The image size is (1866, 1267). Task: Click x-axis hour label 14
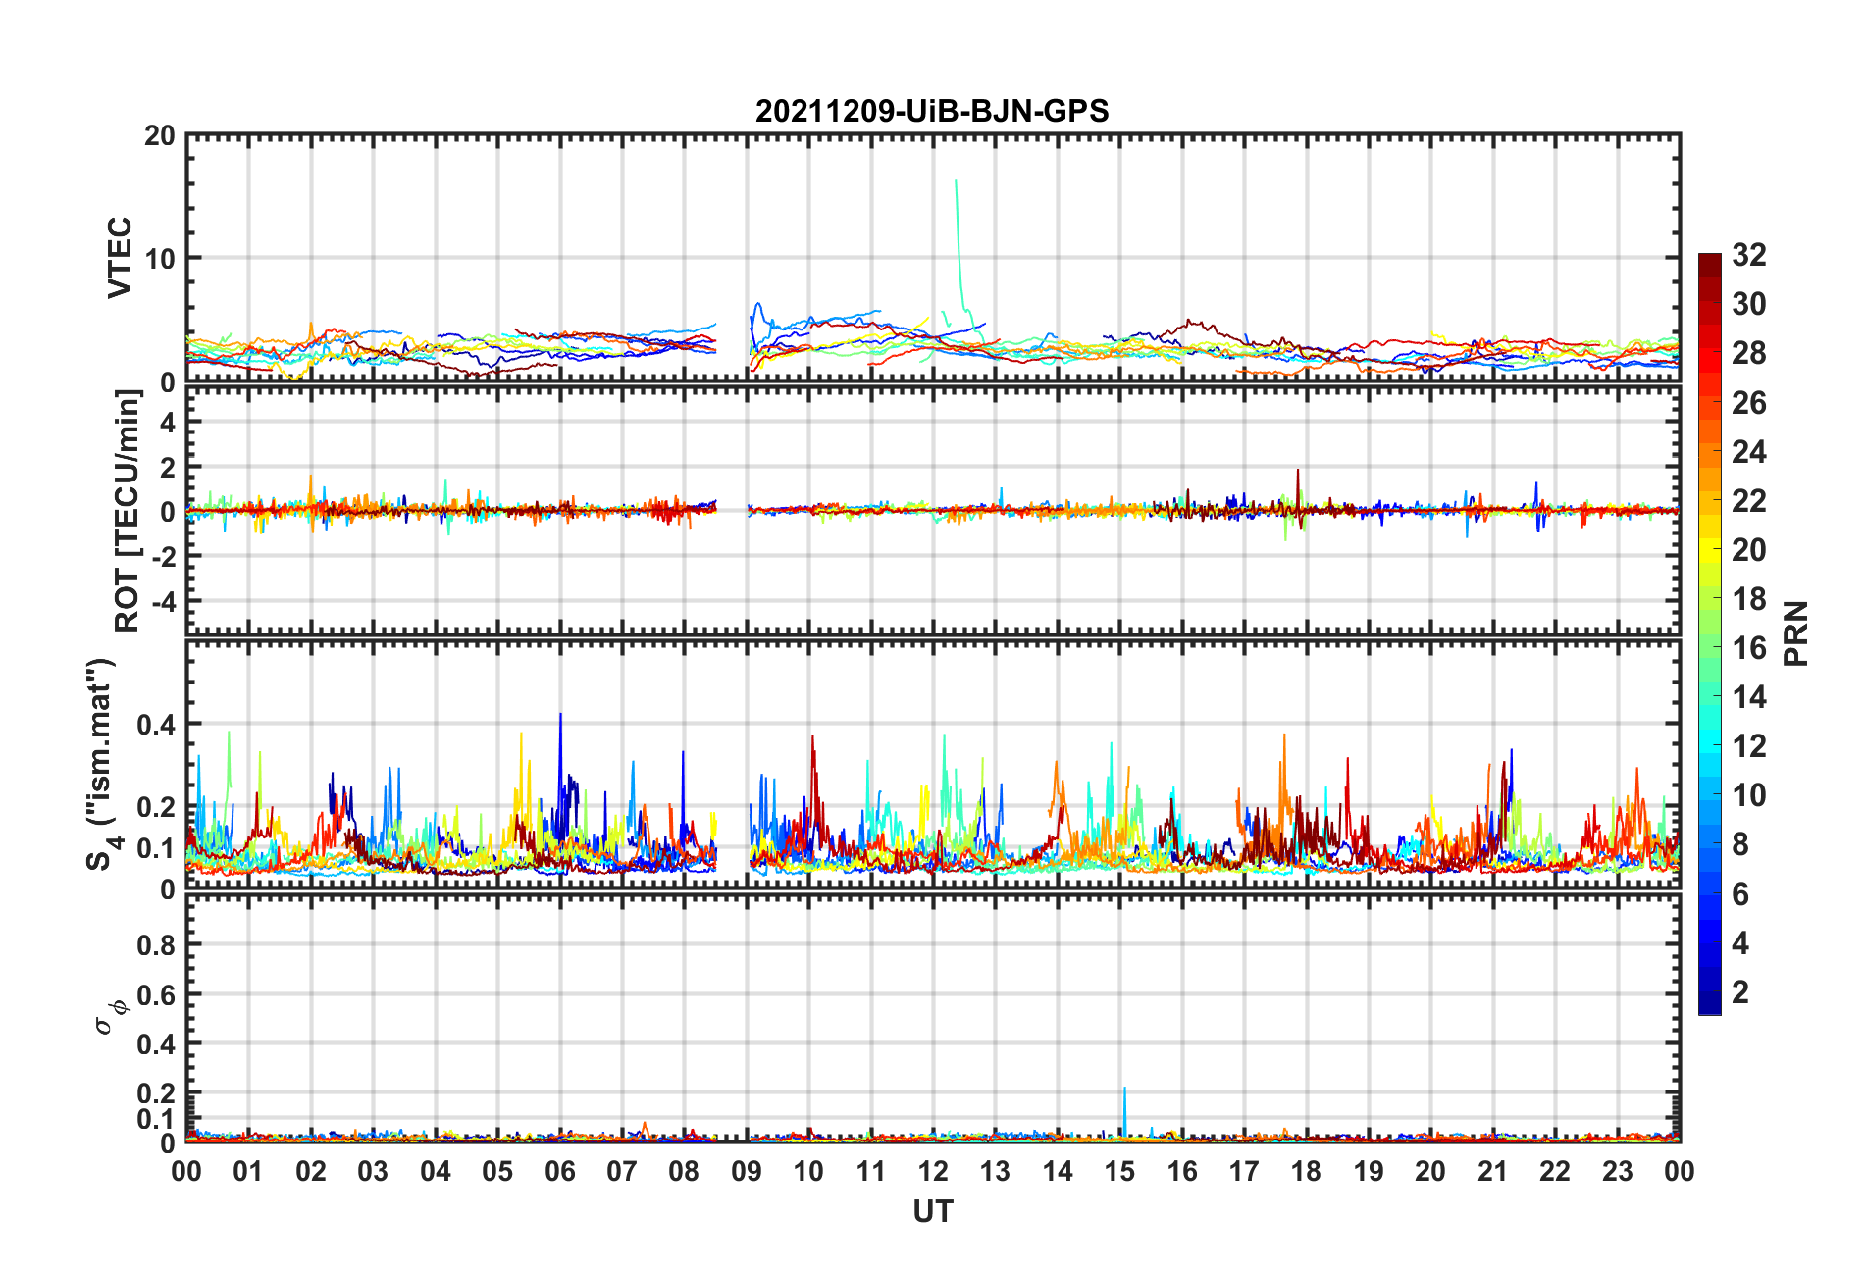pos(1058,1171)
